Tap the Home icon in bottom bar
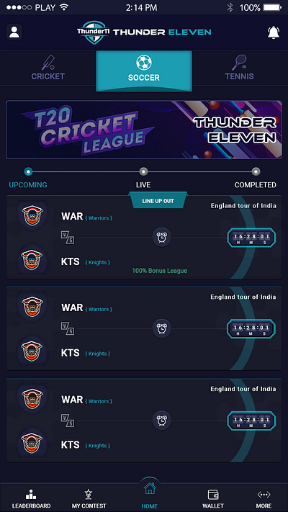 point(150,489)
